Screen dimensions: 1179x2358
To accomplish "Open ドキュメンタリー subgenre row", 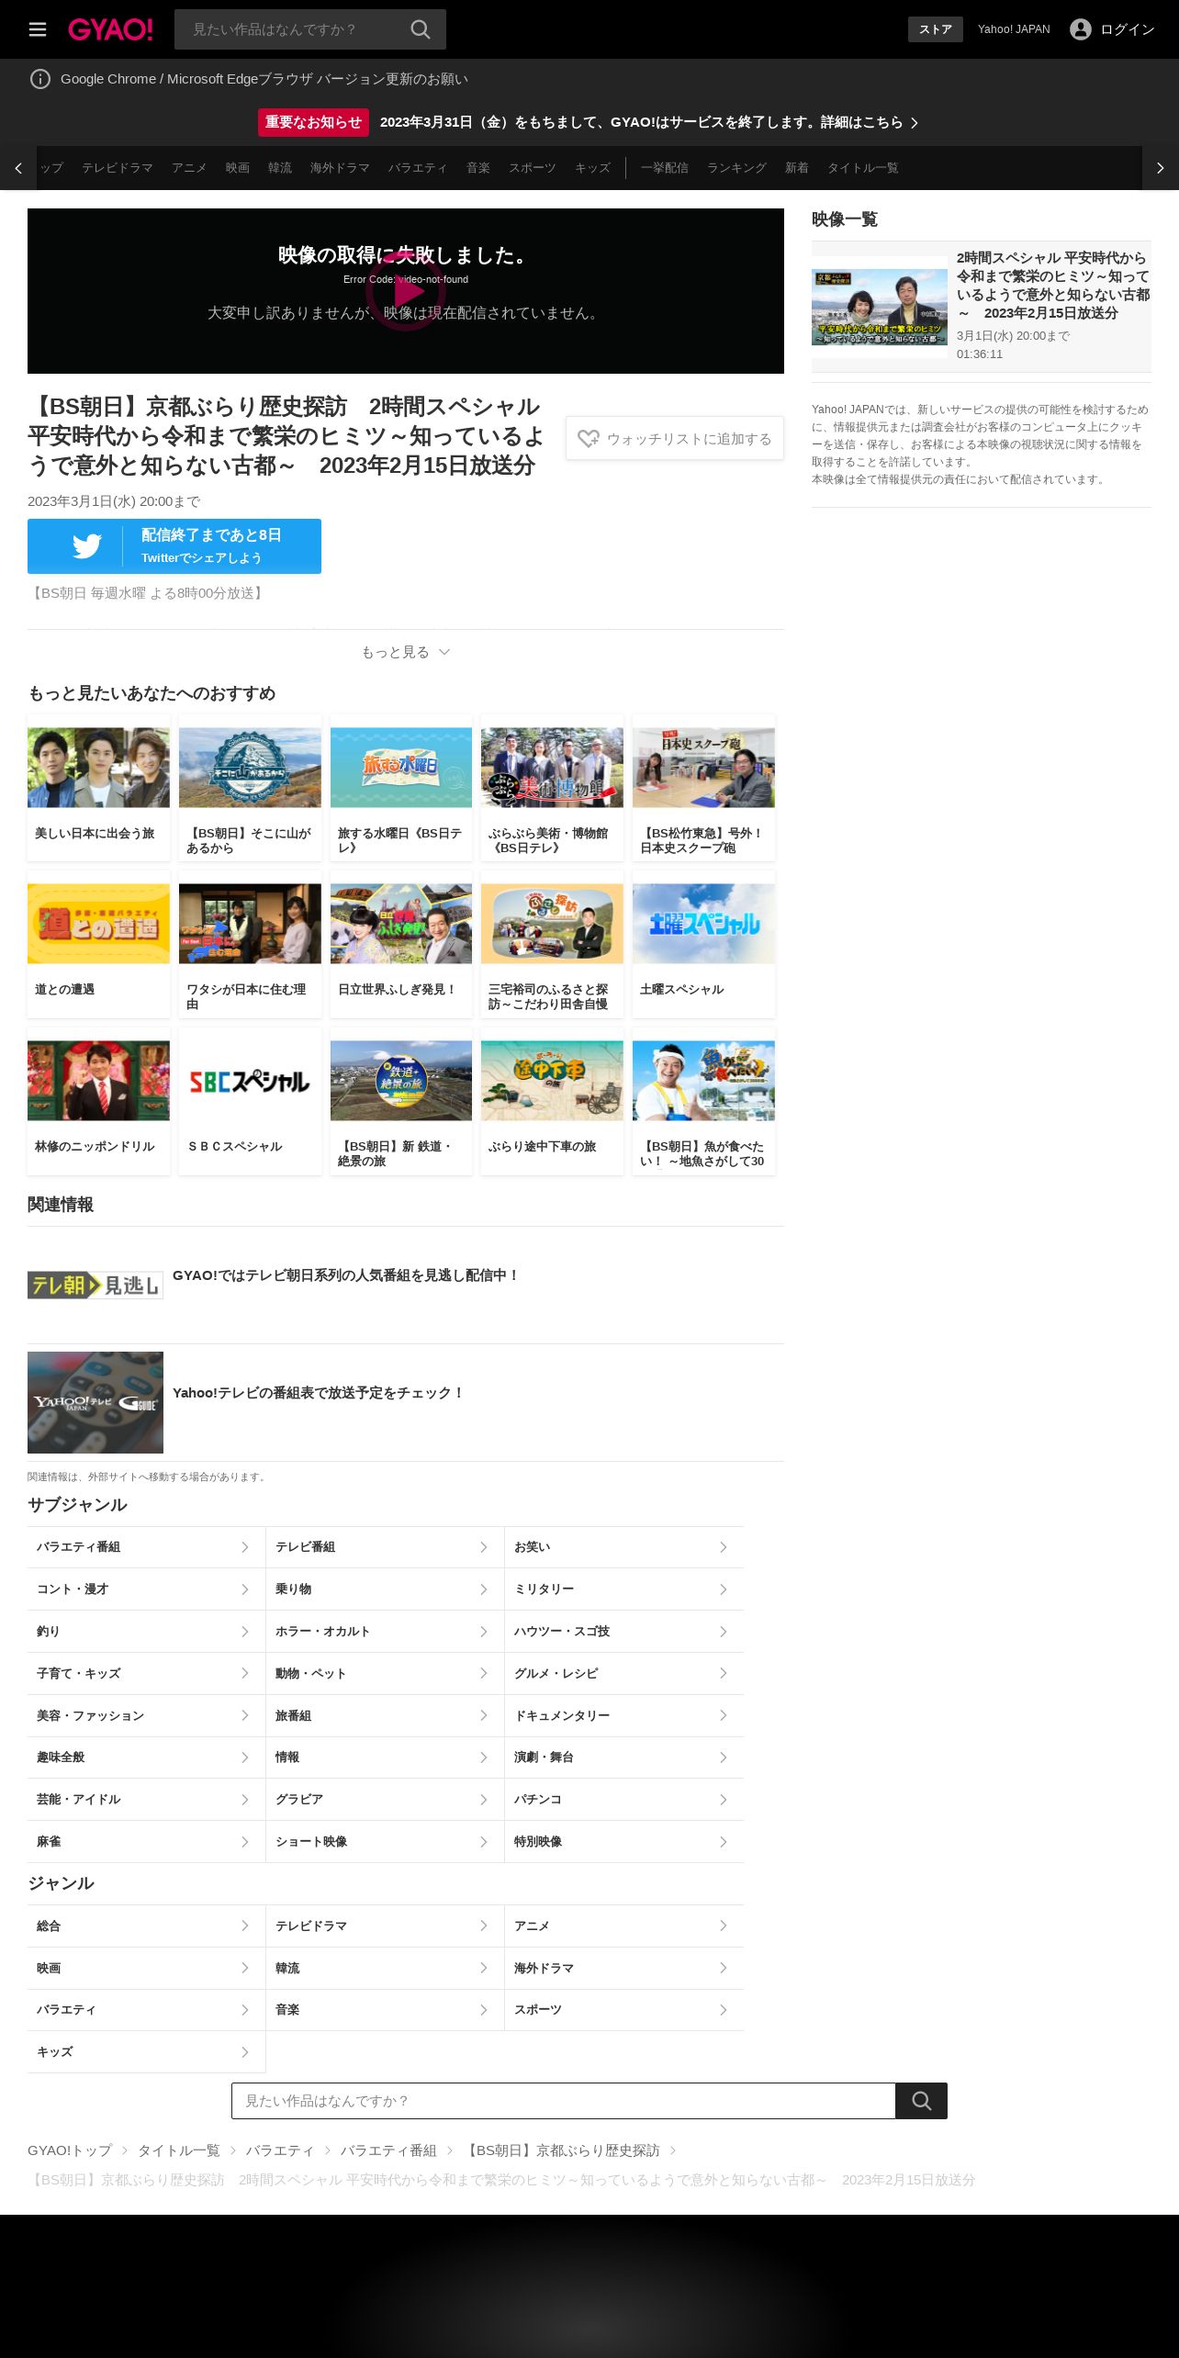I will point(624,1716).
